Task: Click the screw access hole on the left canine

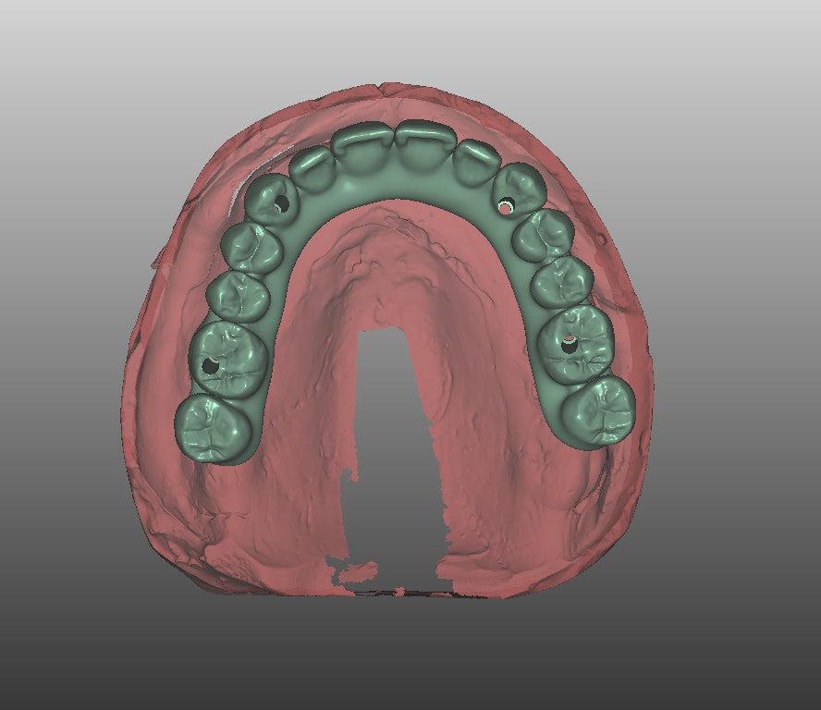Action: point(281,202)
